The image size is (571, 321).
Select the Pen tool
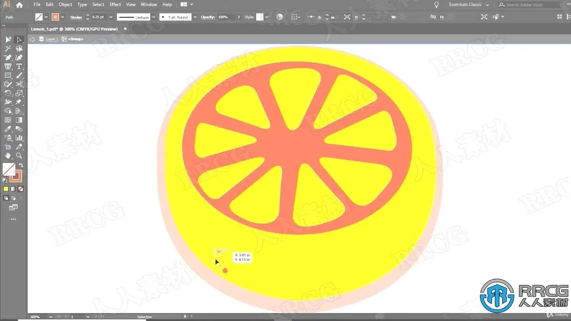(8, 58)
